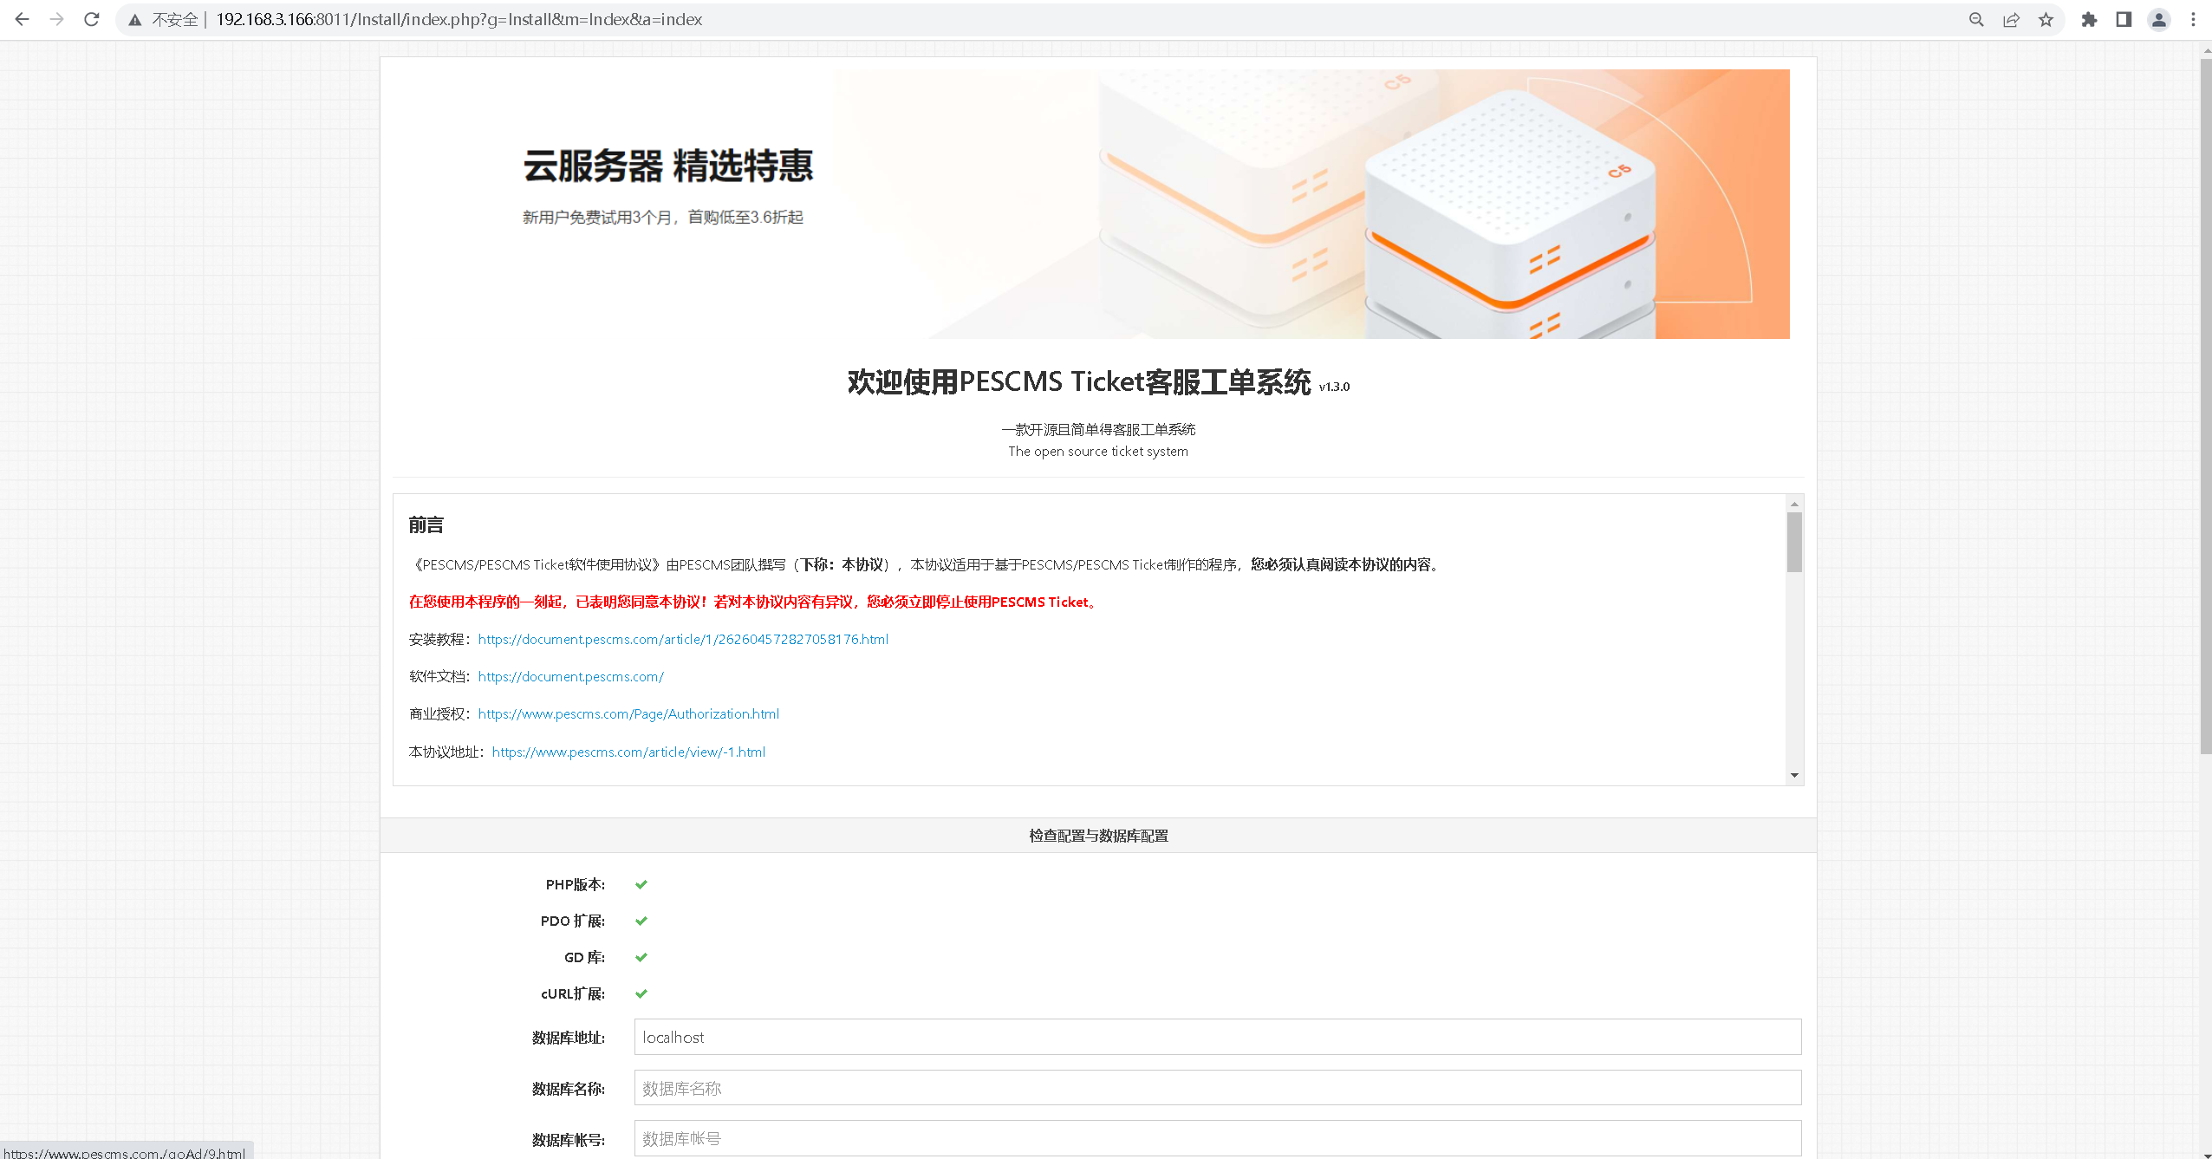Viewport: 2212px width, 1159px height.
Task: Click the browser back arrow
Action: (23, 19)
